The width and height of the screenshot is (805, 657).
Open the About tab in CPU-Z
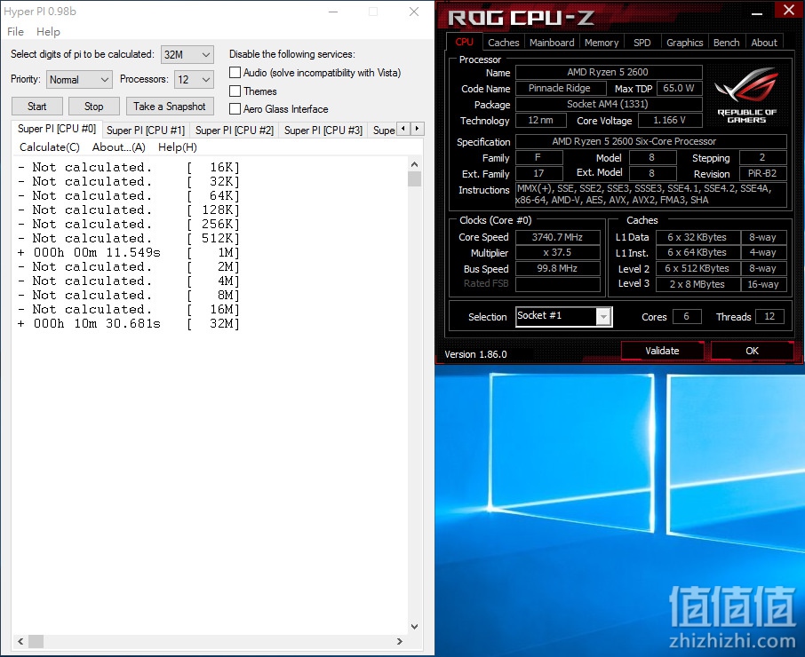[764, 43]
